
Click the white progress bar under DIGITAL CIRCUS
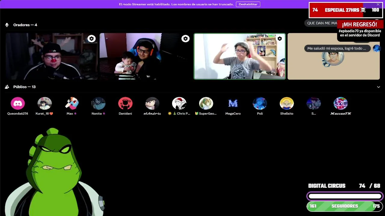(x=345, y=196)
